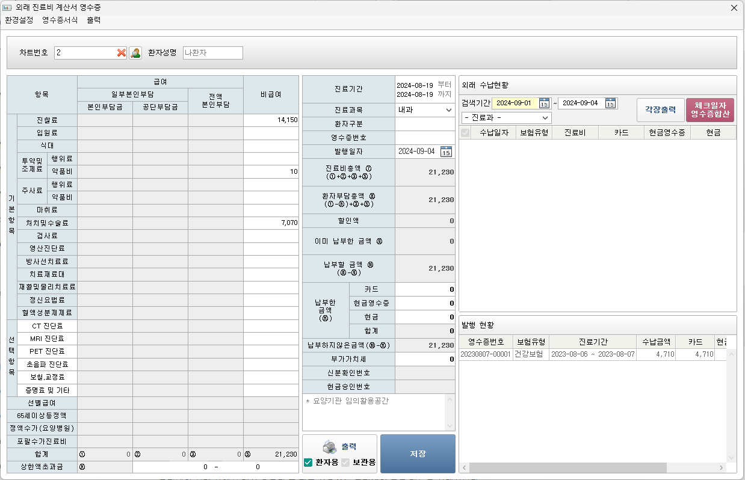Image resolution: width=745 pixels, height=480 pixels.
Task: Click the red X clear chart number icon
Action: 122,53
